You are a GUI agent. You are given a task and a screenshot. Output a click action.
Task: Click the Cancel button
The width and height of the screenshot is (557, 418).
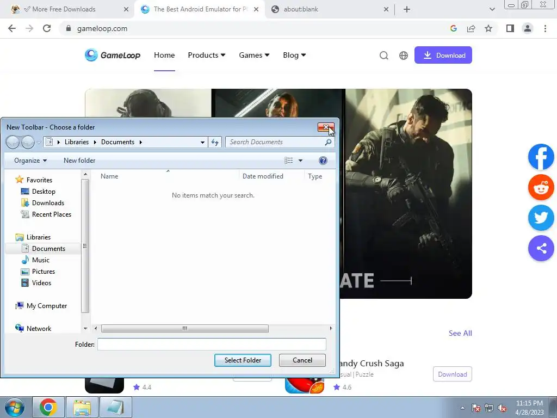pos(302,360)
